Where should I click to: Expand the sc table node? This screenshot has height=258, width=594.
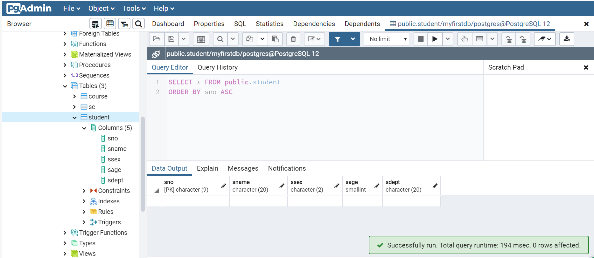[x=74, y=107]
